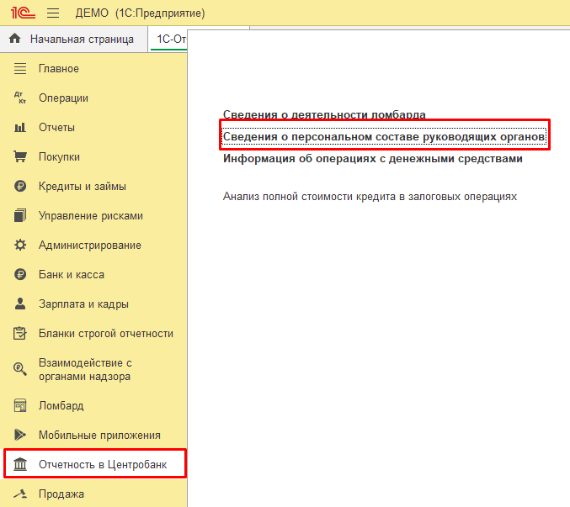Image resolution: width=570 pixels, height=507 pixels.
Task: Click the Отчетность в Центробанк bank icon
Action: click(x=21, y=464)
